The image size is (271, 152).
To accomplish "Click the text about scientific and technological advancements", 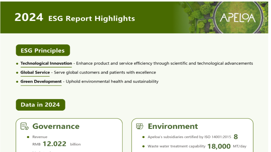I will (164, 64).
